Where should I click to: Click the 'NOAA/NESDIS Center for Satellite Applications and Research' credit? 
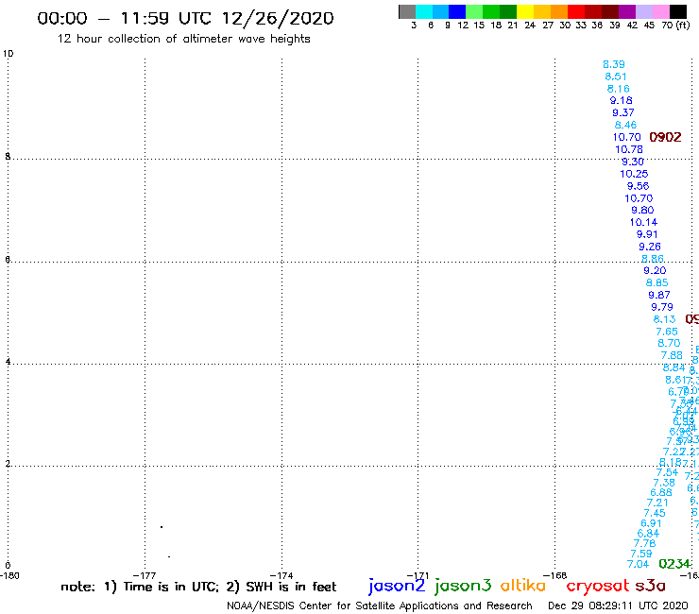[380, 605]
